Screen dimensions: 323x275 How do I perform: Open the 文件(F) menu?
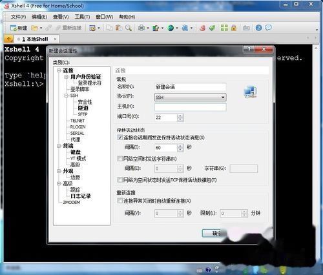coord(18,17)
